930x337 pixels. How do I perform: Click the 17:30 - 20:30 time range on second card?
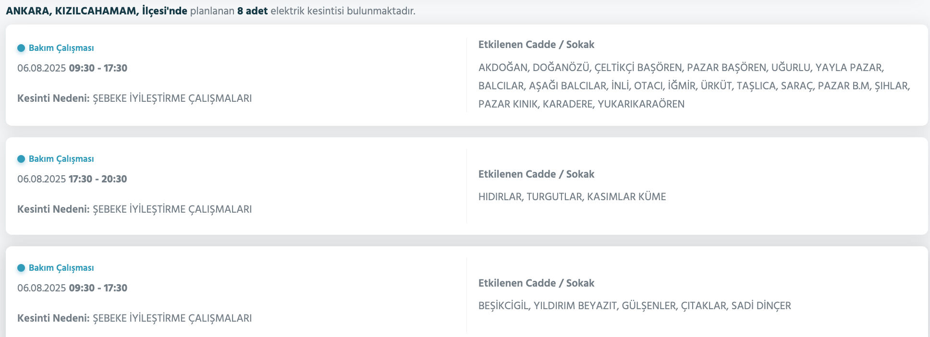point(97,179)
